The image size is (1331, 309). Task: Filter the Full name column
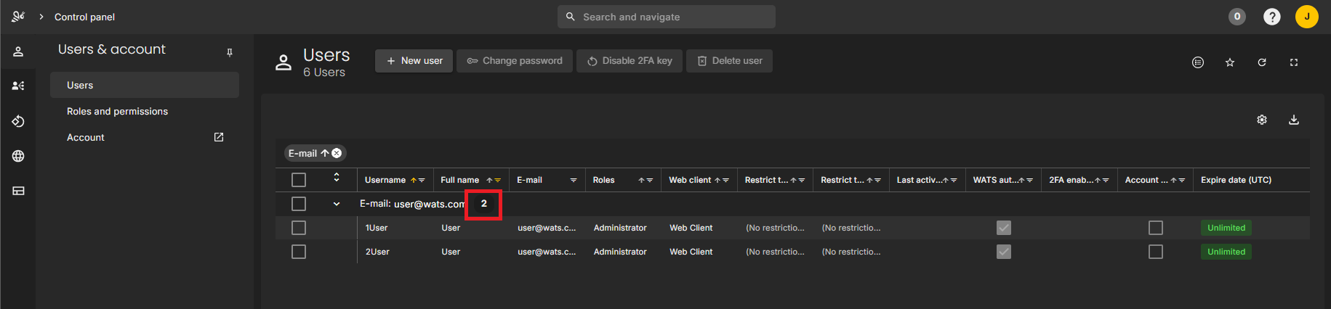498,180
